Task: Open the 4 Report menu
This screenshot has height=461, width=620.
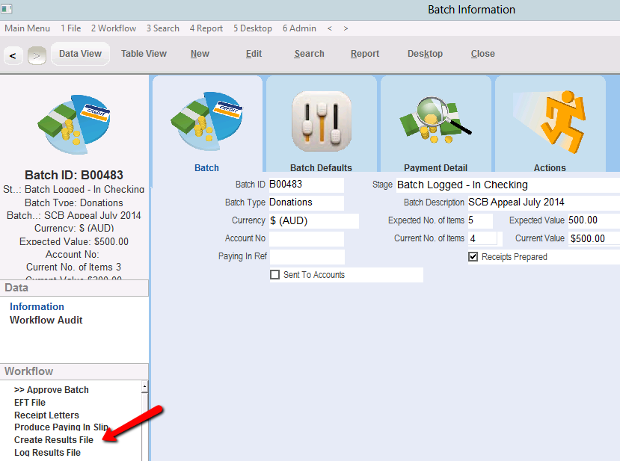Action: pos(206,28)
